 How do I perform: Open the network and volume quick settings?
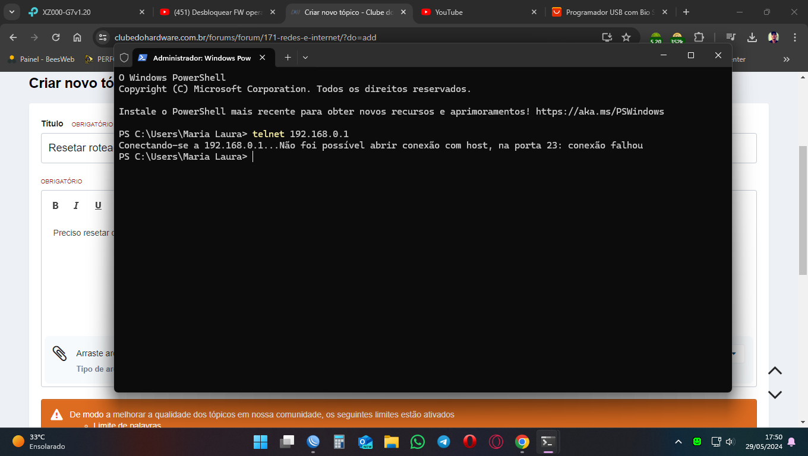(723, 442)
